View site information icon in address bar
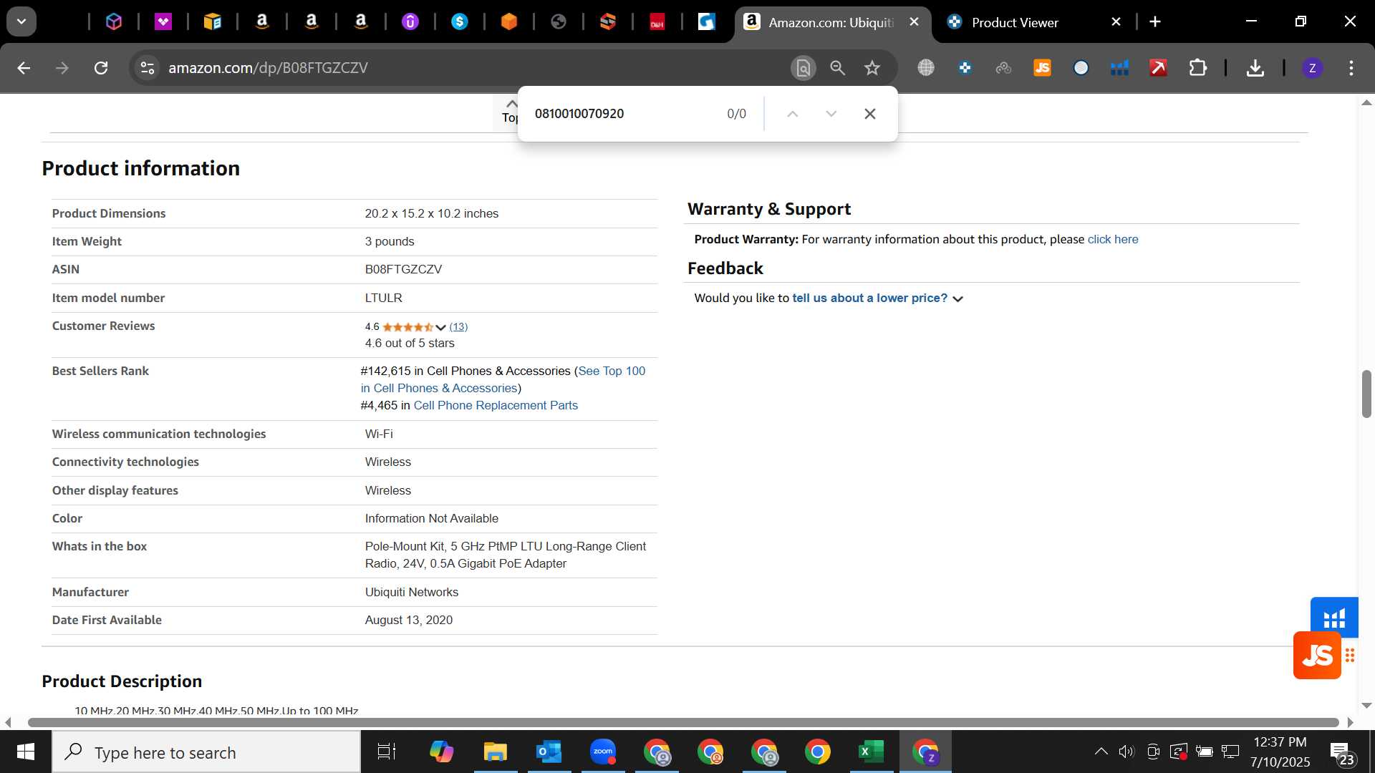The height and width of the screenshot is (773, 1375). coord(148,68)
